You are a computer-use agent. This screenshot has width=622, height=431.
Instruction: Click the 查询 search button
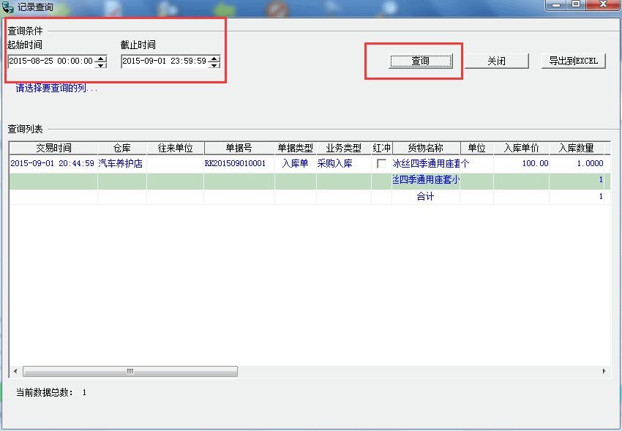[x=421, y=61]
